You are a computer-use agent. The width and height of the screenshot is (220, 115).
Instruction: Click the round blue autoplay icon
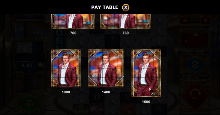195,65
